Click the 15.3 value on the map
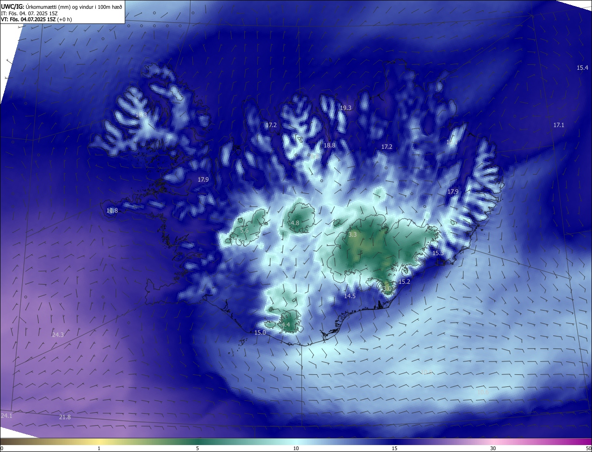Screen dimensions: 592x452 click(x=438, y=253)
